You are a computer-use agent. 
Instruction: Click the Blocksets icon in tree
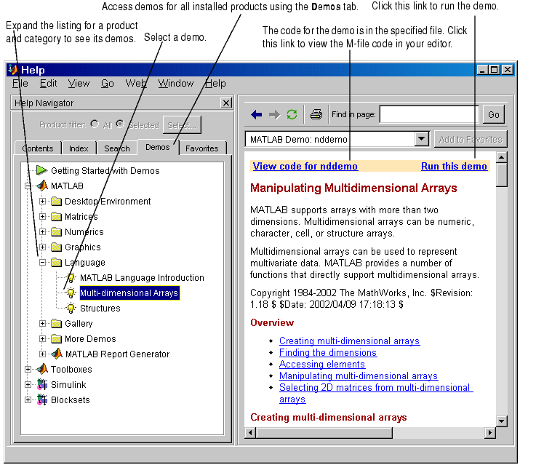[43, 400]
